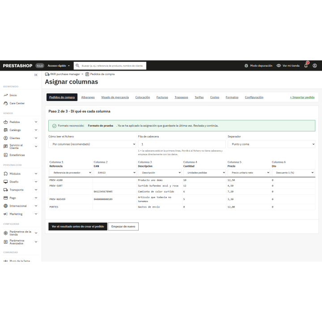
Task: Click the Pedidos de compra breadcrumb clipboard icon
Action: 87,74
